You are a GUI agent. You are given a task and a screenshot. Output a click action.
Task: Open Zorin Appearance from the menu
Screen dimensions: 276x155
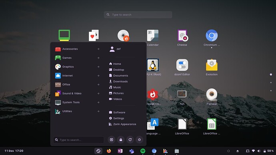(122, 124)
